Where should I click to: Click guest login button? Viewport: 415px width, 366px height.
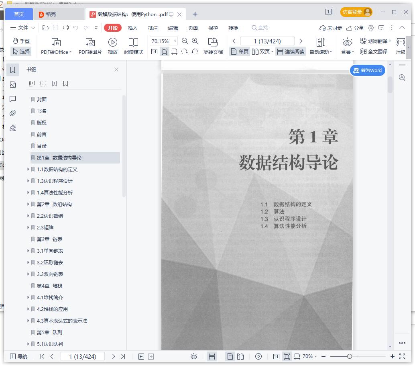point(356,12)
